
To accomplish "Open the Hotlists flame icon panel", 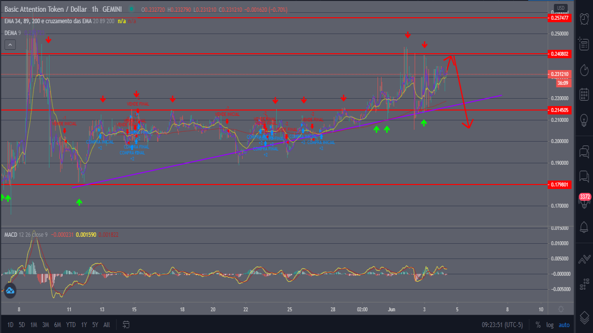I will [584, 69].
